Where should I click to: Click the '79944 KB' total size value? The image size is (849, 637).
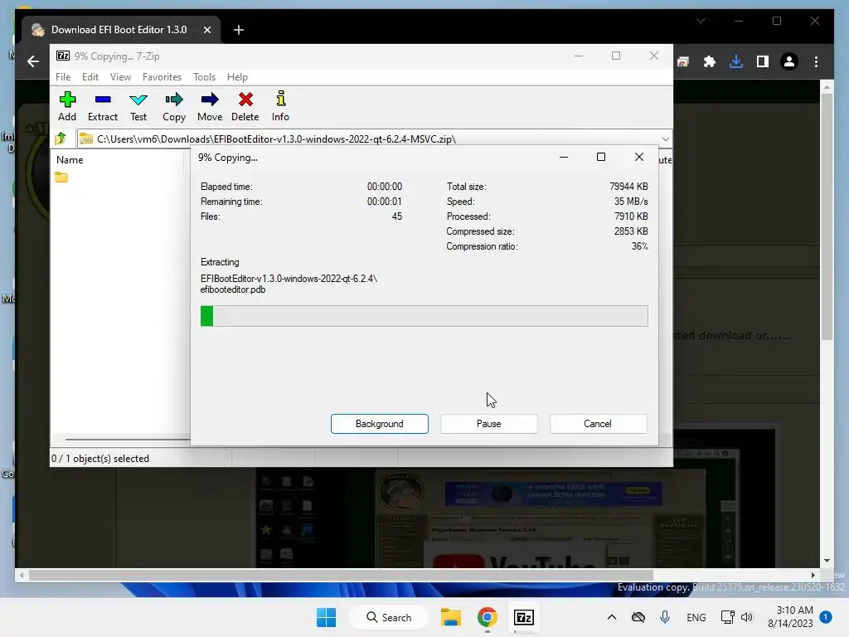[x=628, y=187]
